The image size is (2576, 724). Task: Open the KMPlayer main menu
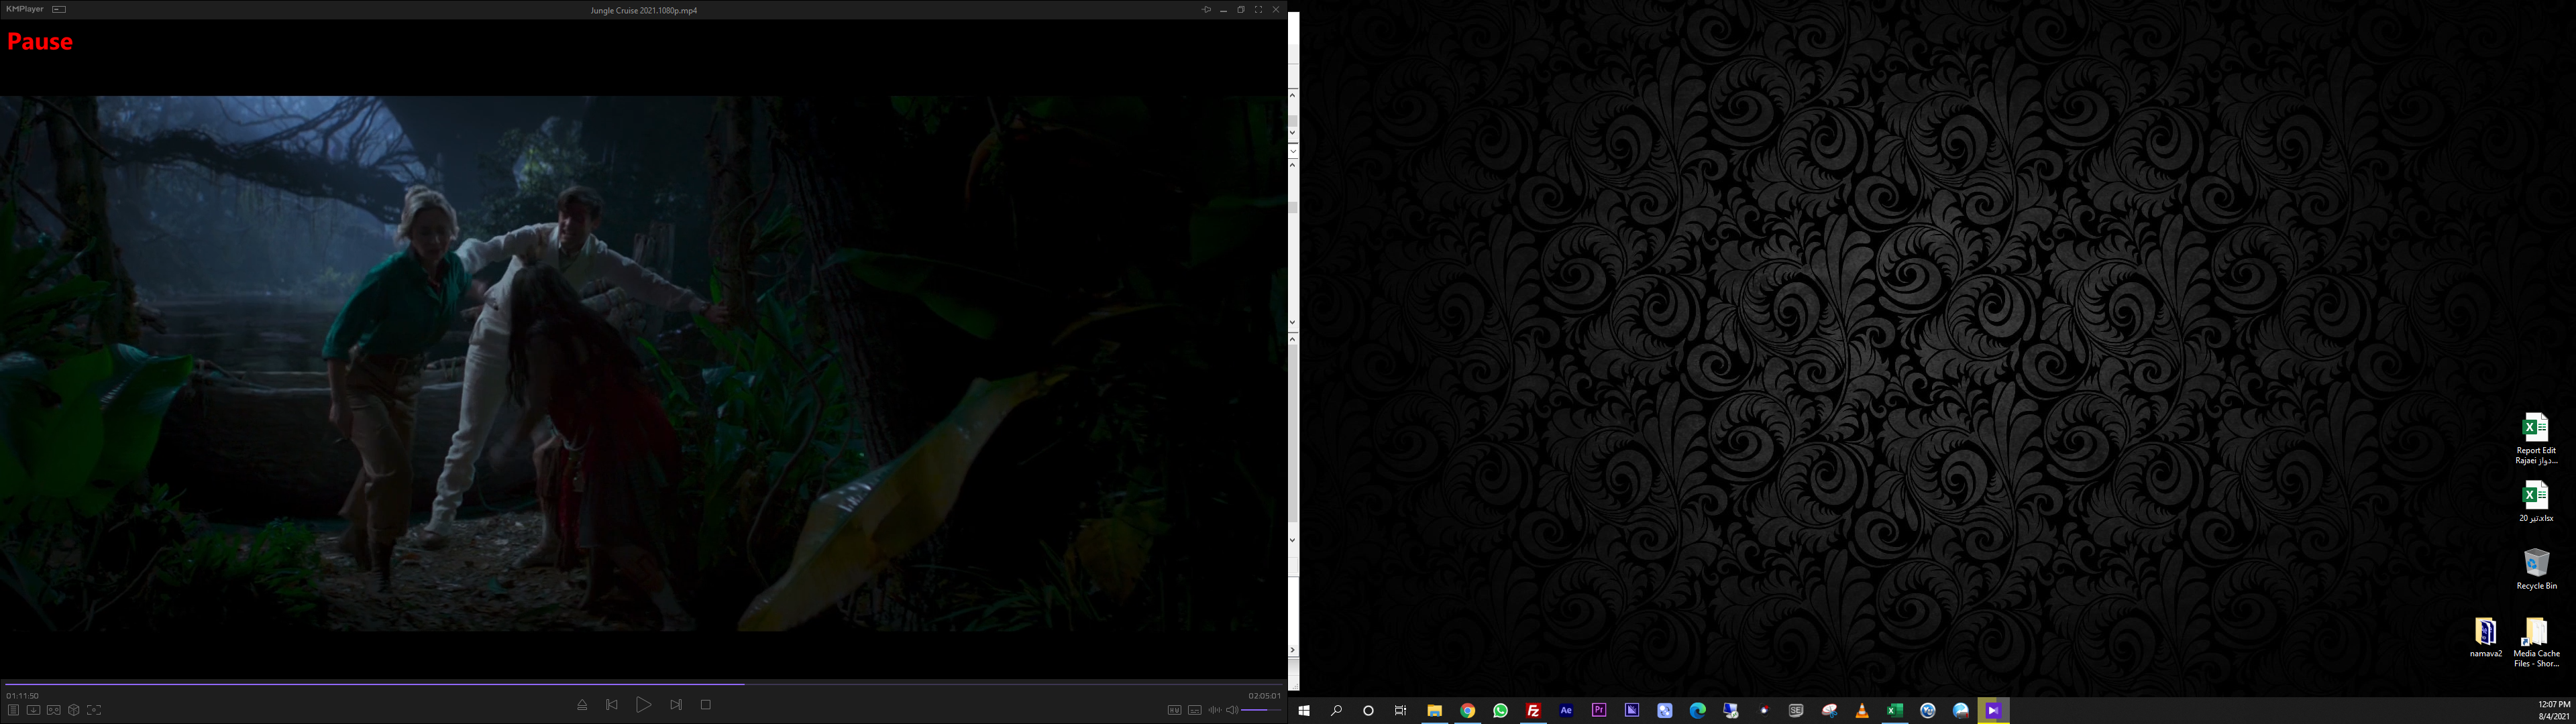coord(24,9)
